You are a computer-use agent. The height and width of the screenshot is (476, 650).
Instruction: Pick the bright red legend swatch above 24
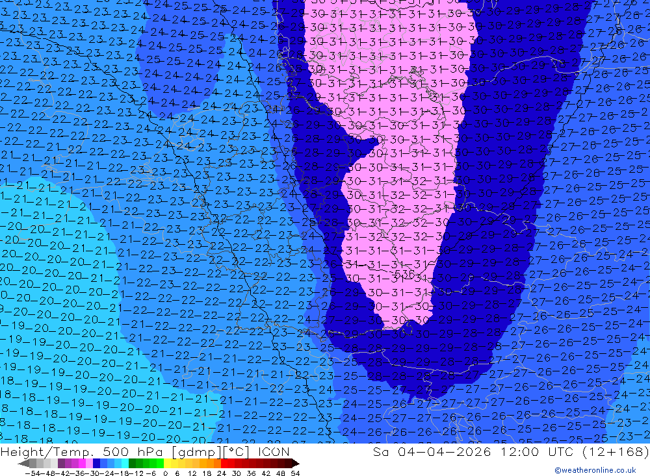tap(225, 463)
